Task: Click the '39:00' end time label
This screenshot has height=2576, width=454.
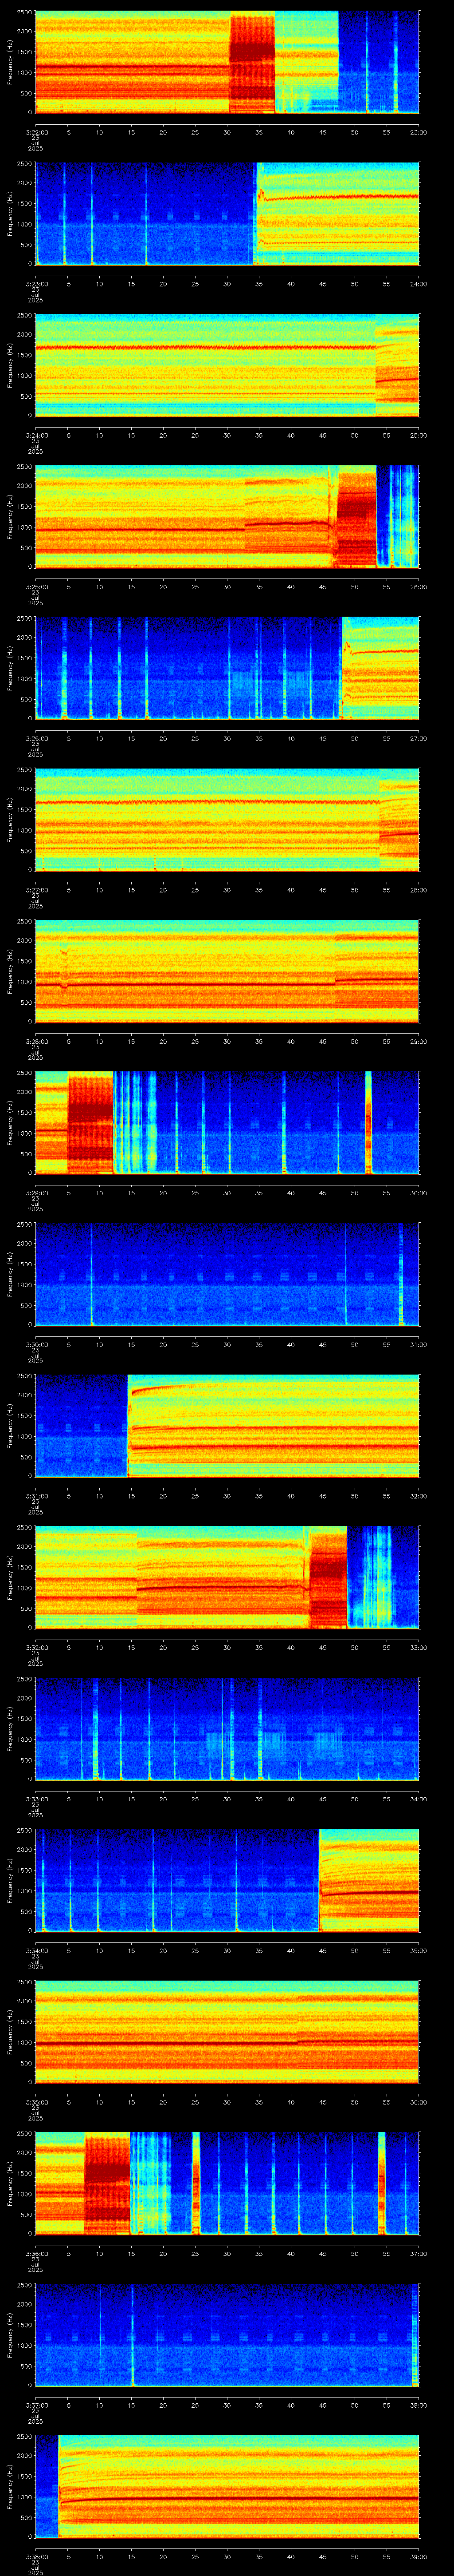Action: pos(418,2556)
